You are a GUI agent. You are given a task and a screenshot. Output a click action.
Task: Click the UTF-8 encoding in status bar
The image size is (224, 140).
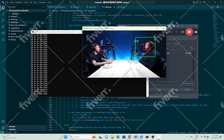tap(191, 132)
